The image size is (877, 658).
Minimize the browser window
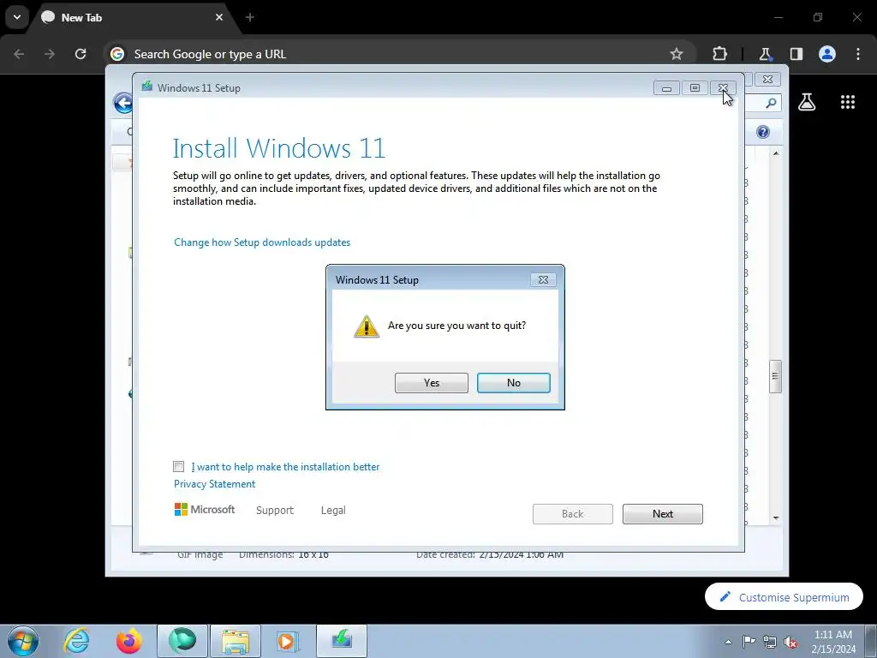pyautogui.click(x=778, y=17)
